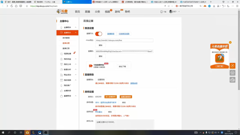Click the thumbs-up icon in sidebar
This screenshot has width=240, height=135.
61,91
